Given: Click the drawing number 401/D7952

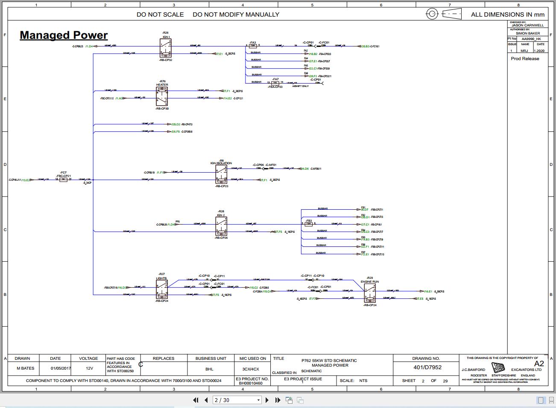Looking at the screenshot, I should [427, 367].
